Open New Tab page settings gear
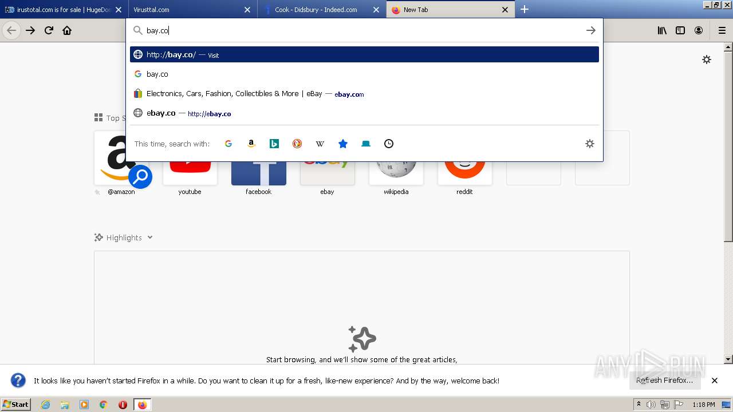The height and width of the screenshot is (412, 733). point(707,60)
